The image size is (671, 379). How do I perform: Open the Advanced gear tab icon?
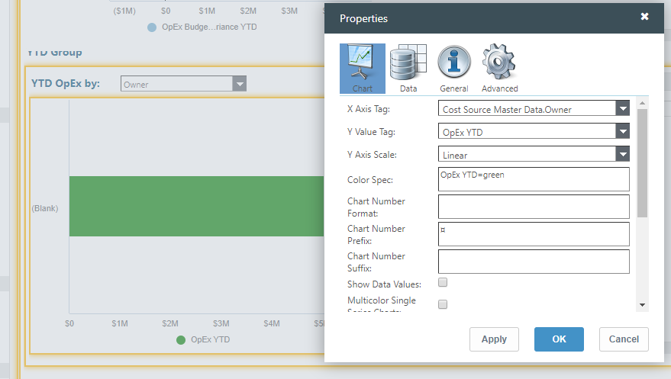coord(499,69)
